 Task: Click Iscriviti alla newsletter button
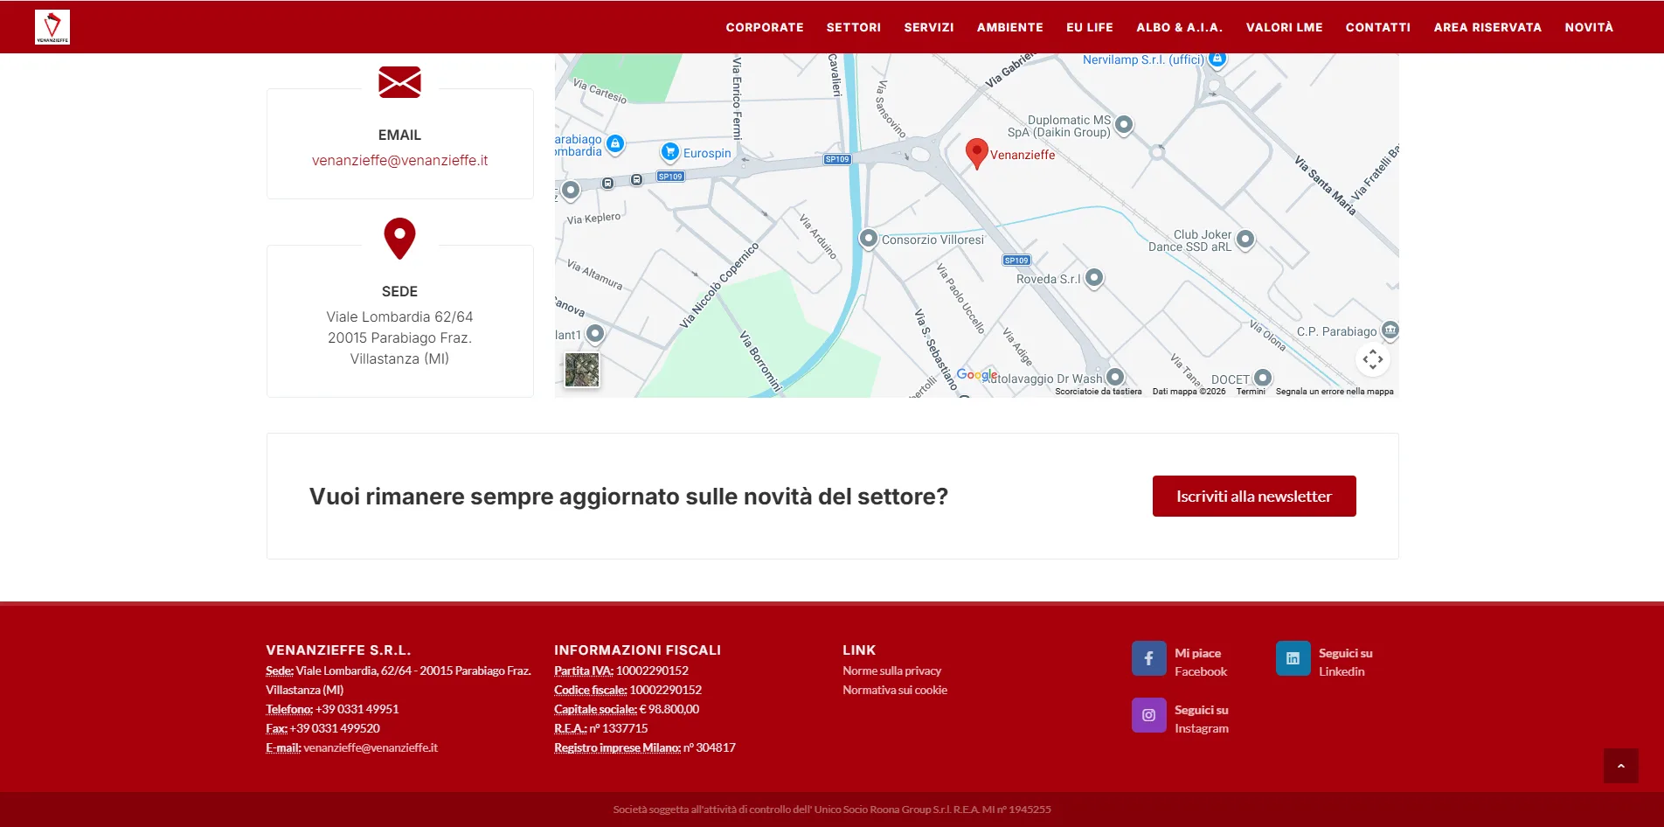(x=1254, y=497)
